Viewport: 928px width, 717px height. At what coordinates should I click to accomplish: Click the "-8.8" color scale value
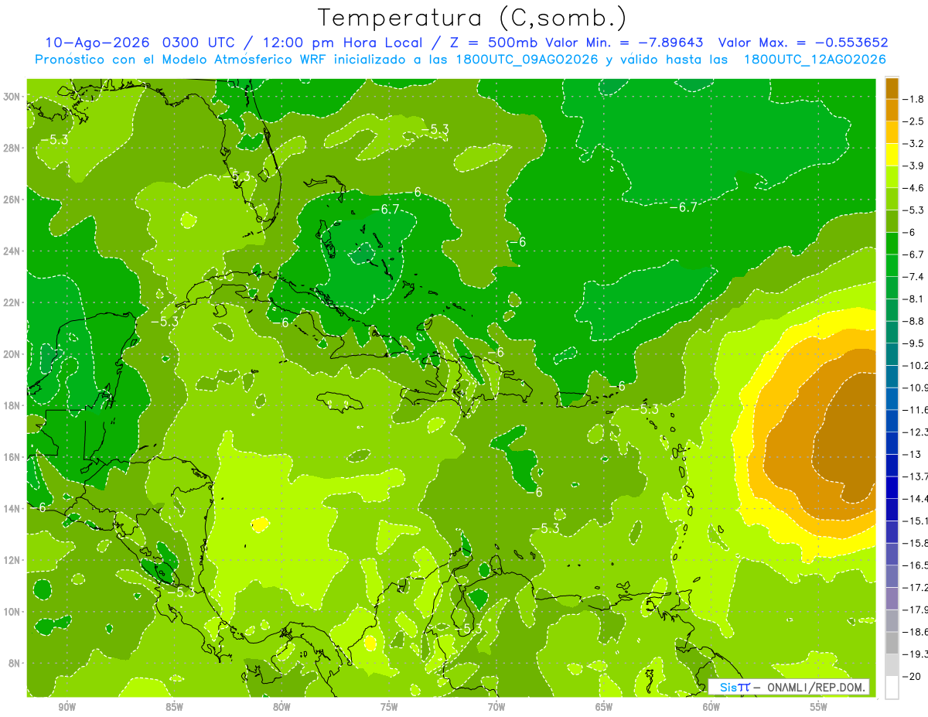pyautogui.click(x=914, y=321)
